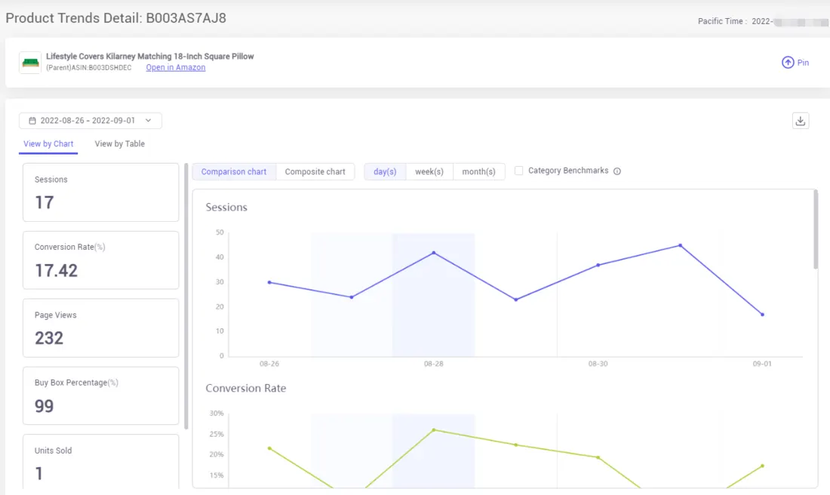The width and height of the screenshot is (830, 495).
Task: Enable the Category Benchmarks checkbox
Action: pyautogui.click(x=518, y=171)
